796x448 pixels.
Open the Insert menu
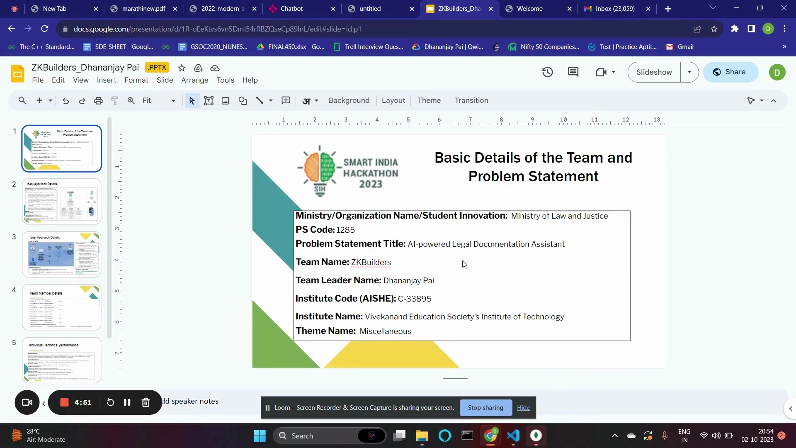pos(107,80)
